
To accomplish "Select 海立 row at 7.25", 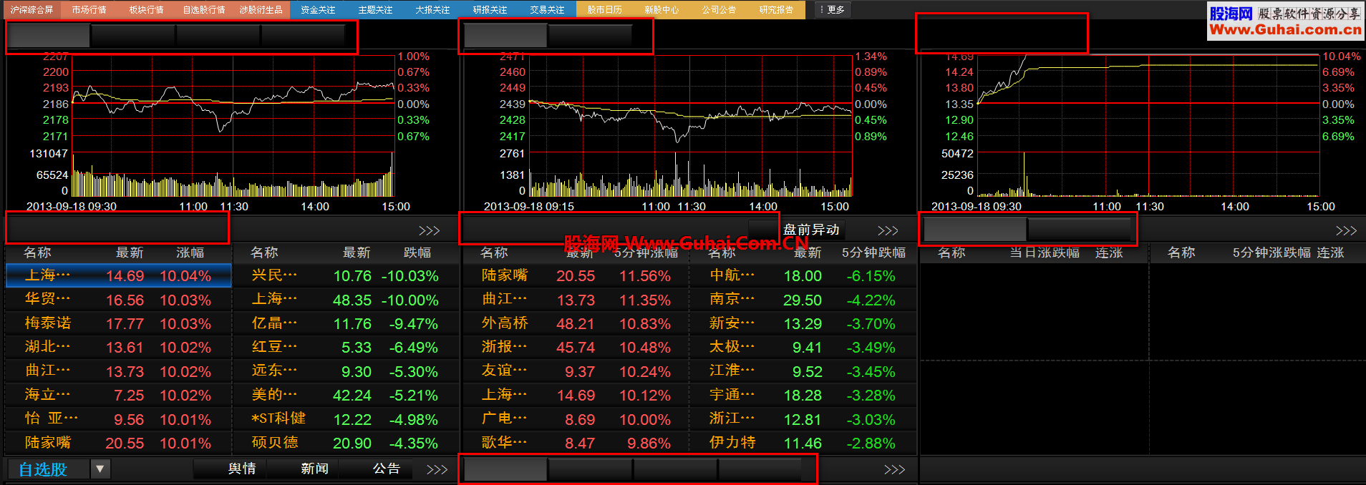I will pos(119,395).
